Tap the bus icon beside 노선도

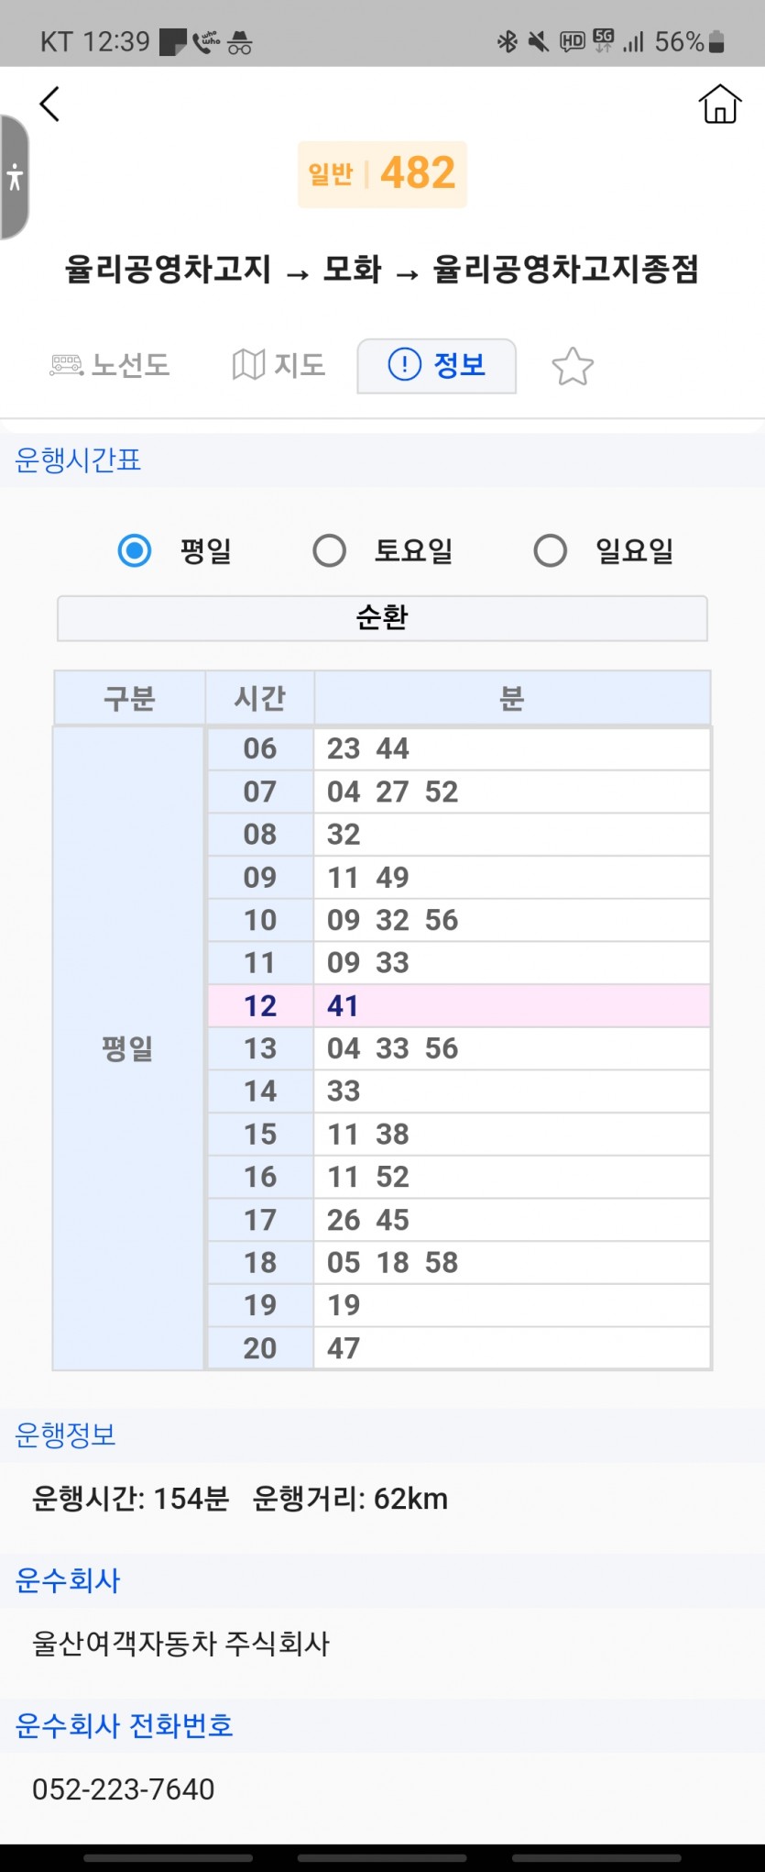[x=66, y=365]
